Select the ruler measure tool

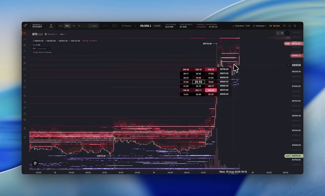pos(25,96)
